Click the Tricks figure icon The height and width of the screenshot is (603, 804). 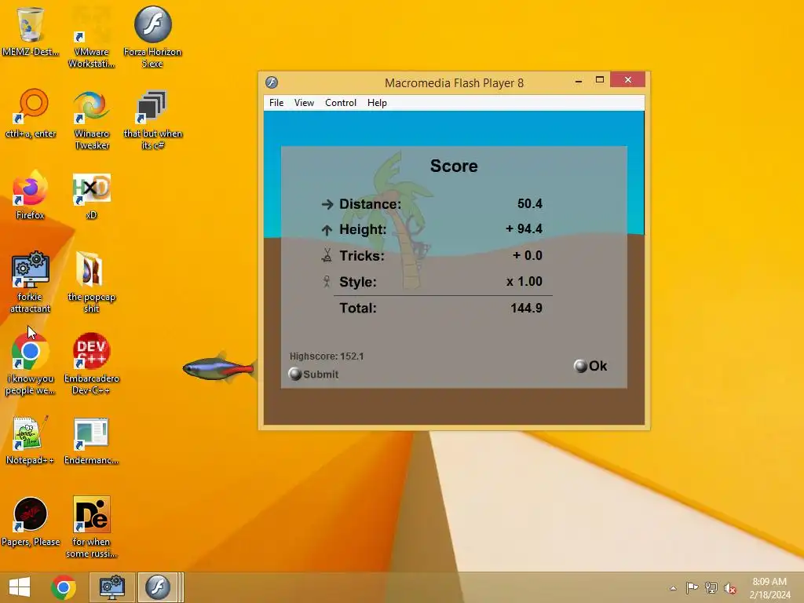(327, 255)
